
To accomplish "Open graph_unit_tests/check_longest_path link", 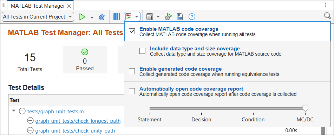I will tap(78, 121).
